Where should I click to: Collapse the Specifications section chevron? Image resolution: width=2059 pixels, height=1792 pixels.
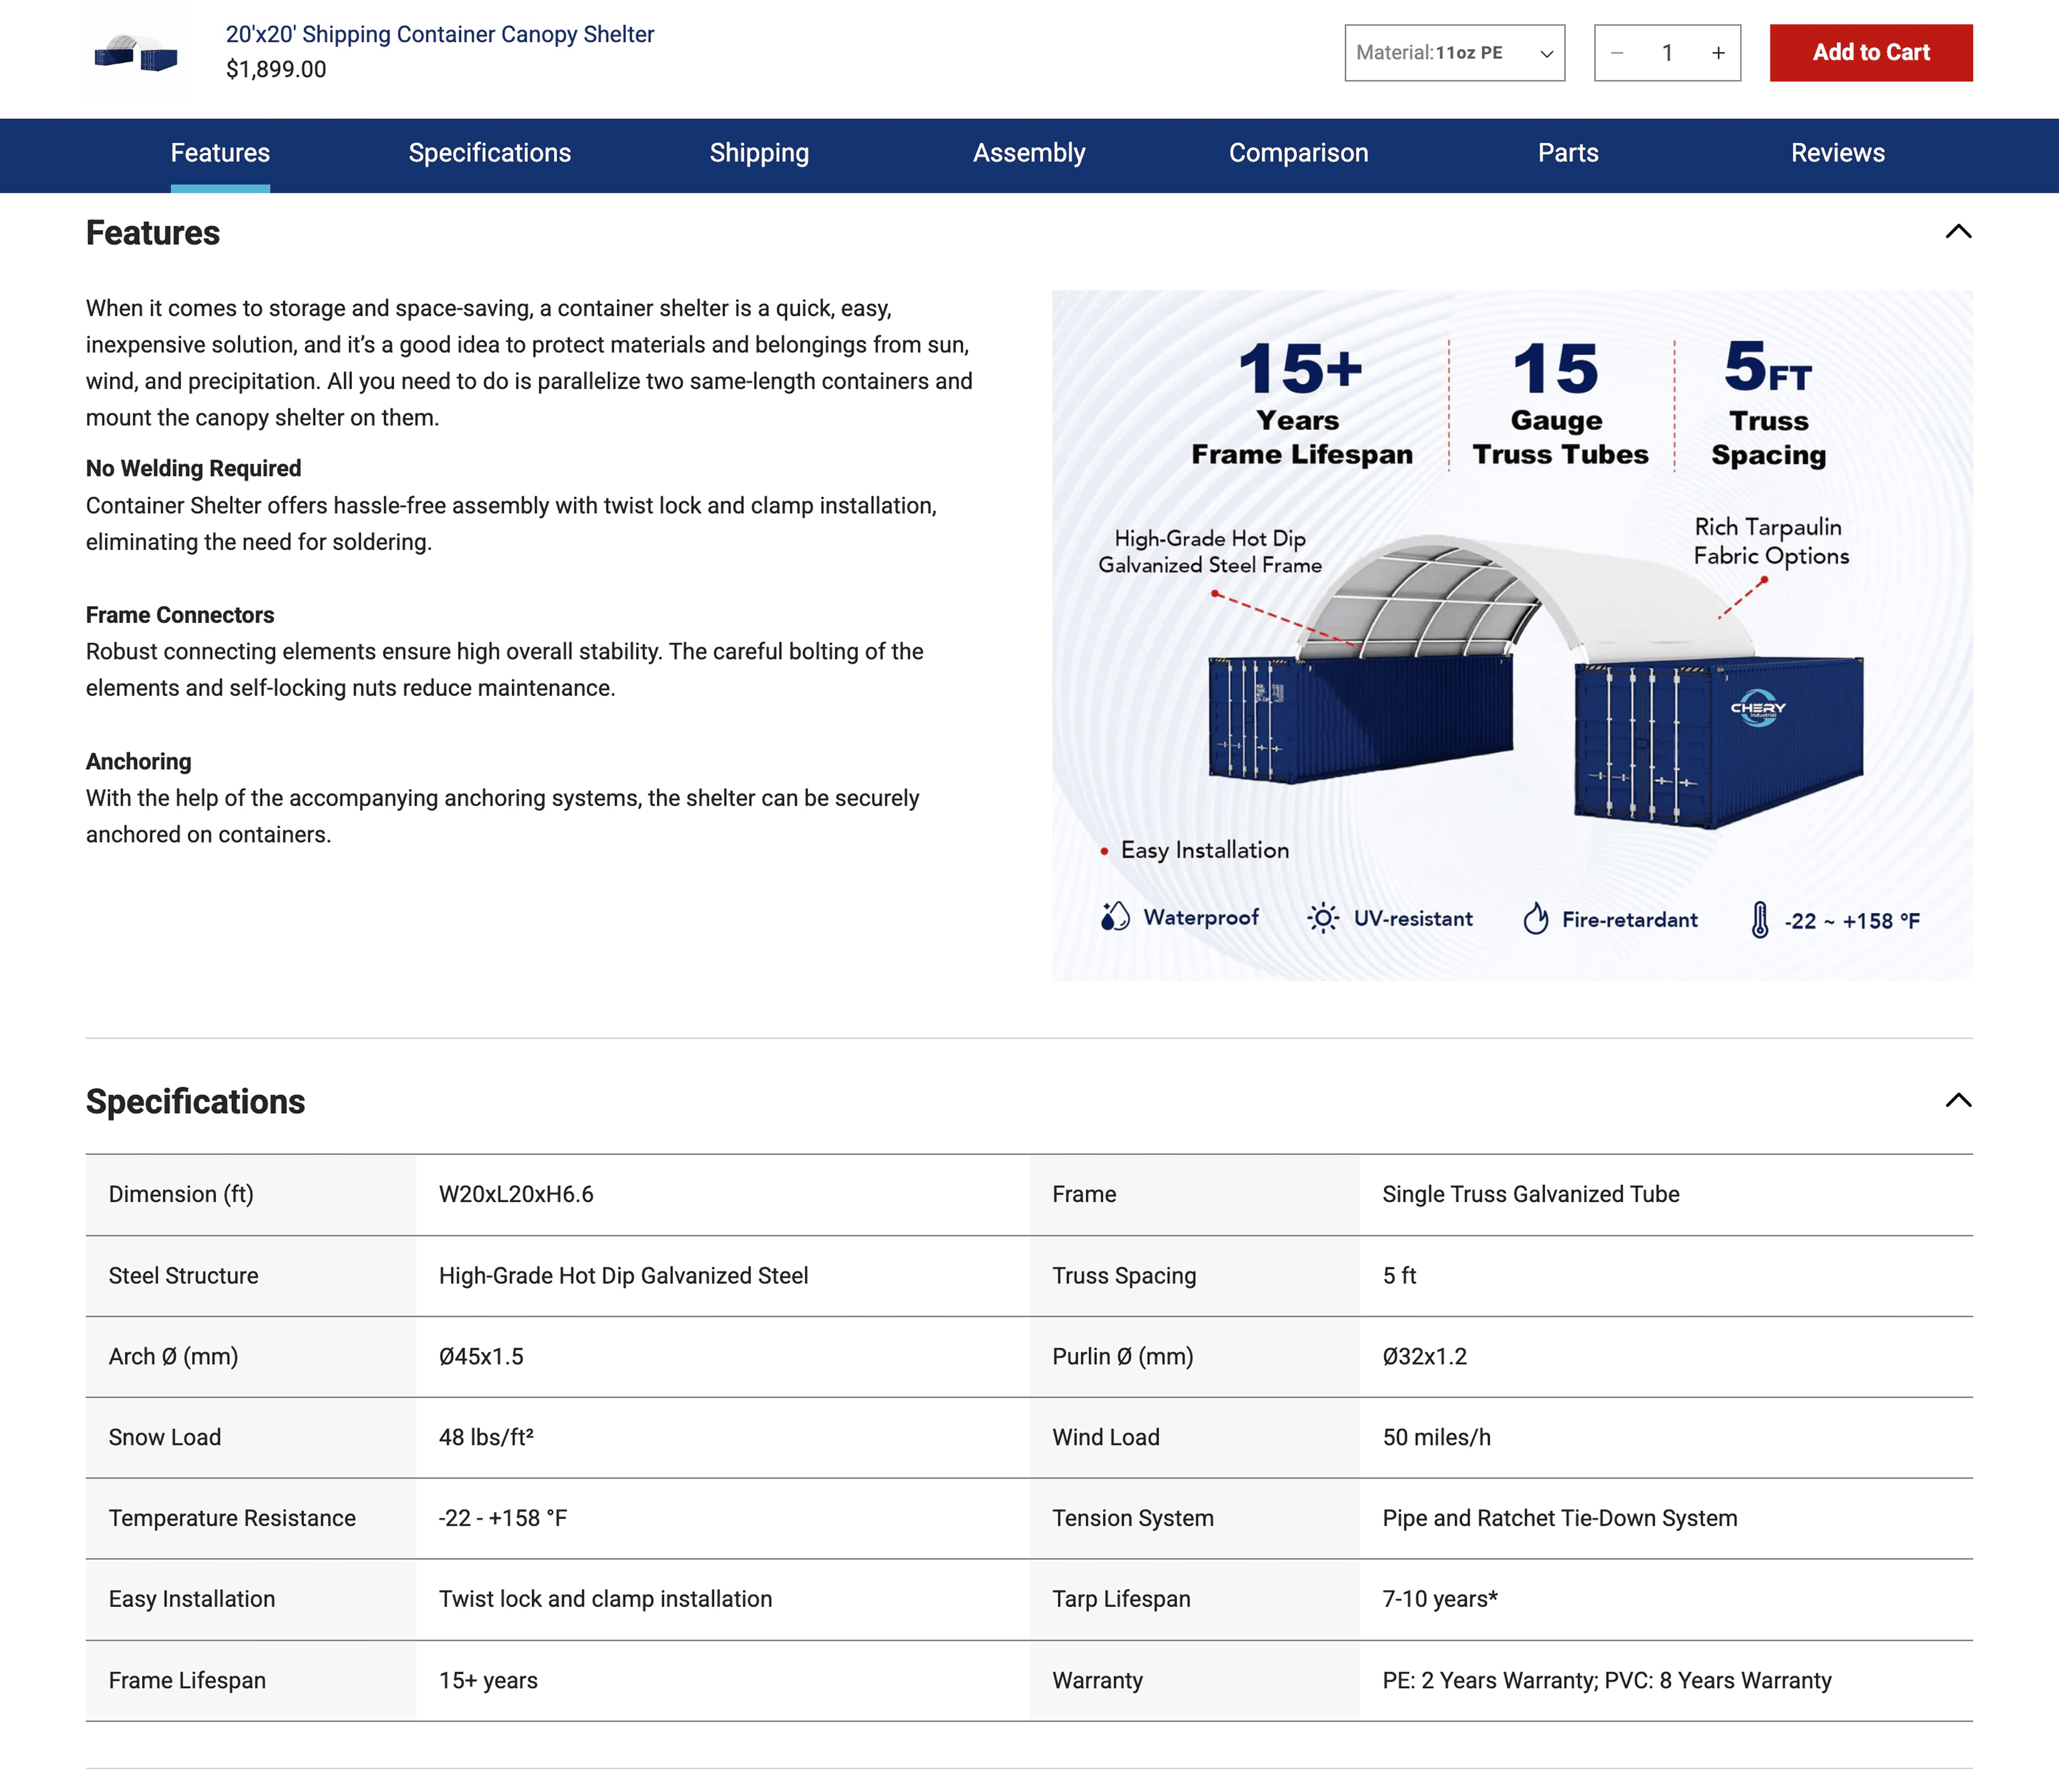(1958, 1101)
